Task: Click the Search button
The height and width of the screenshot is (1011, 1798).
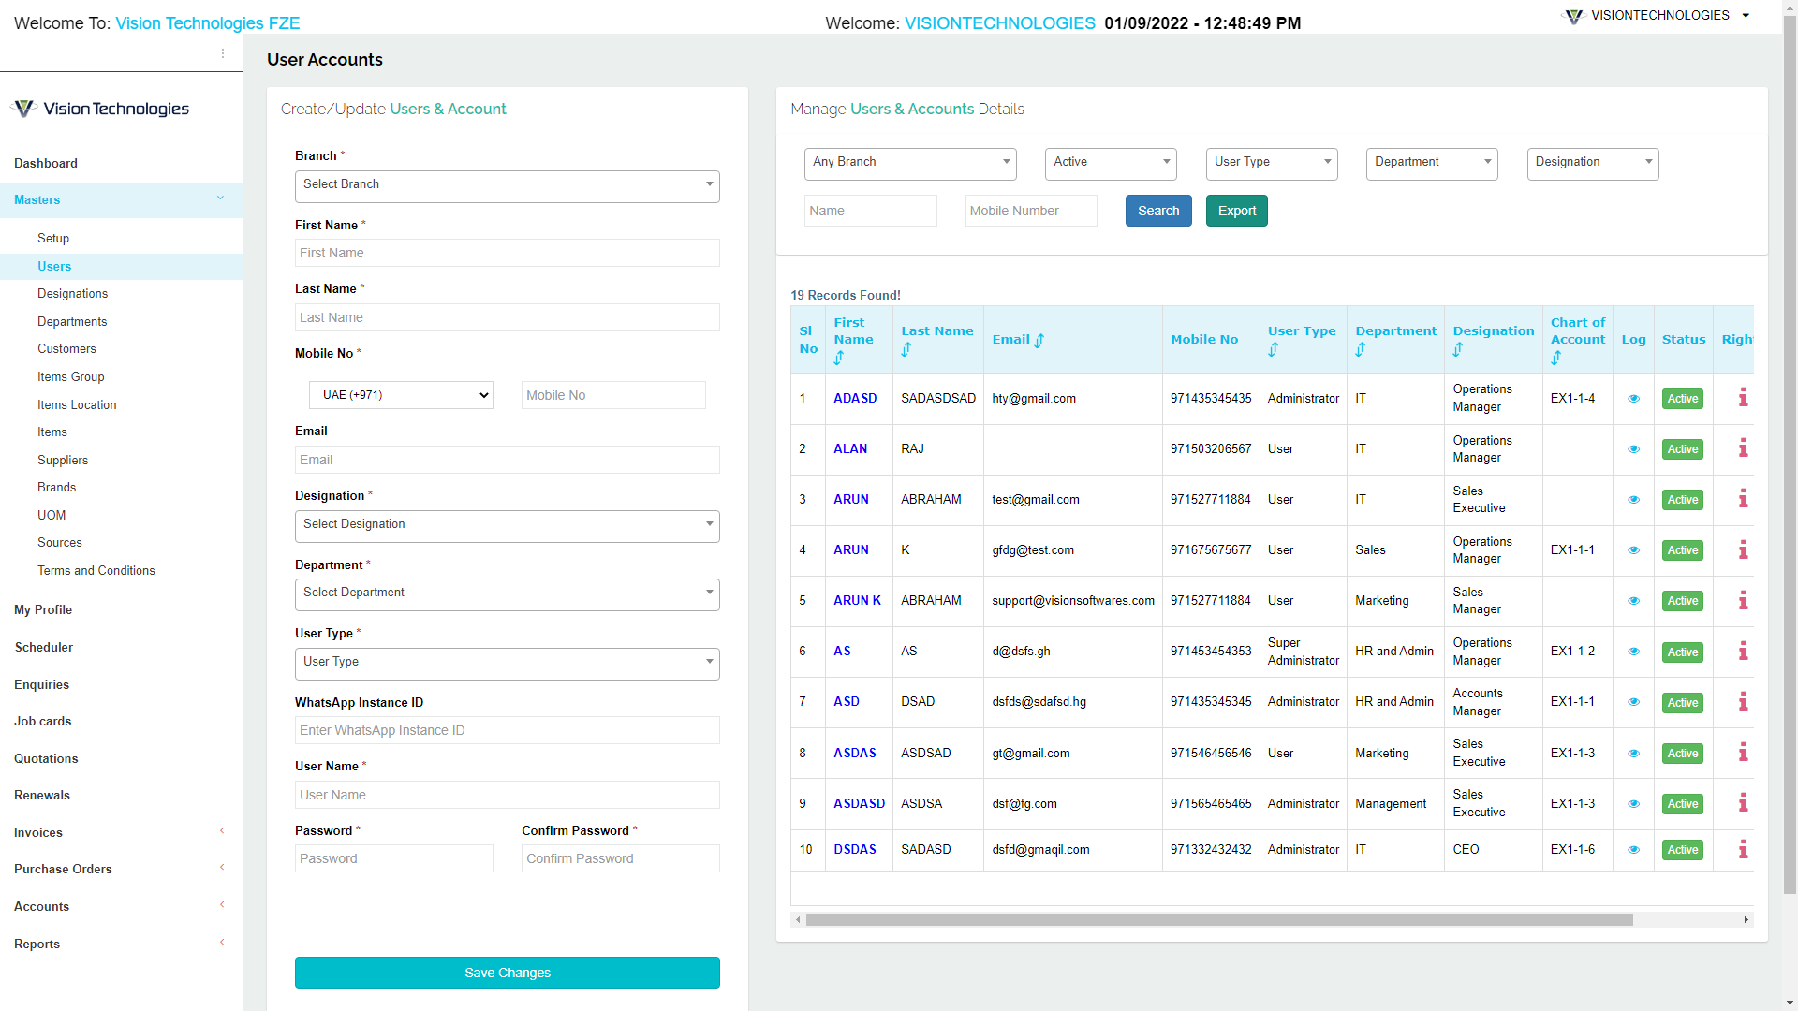Action: (1158, 211)
